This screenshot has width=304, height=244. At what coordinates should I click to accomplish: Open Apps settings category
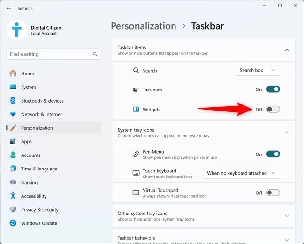tap(53, 141)
